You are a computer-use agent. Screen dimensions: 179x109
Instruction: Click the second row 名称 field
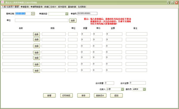pyautogui.click(x=18, y=39)
